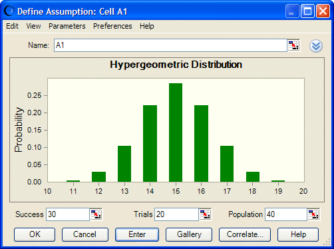Open the Edit menu
Viewport: 334px width, 249px height.
coord(12,26)
